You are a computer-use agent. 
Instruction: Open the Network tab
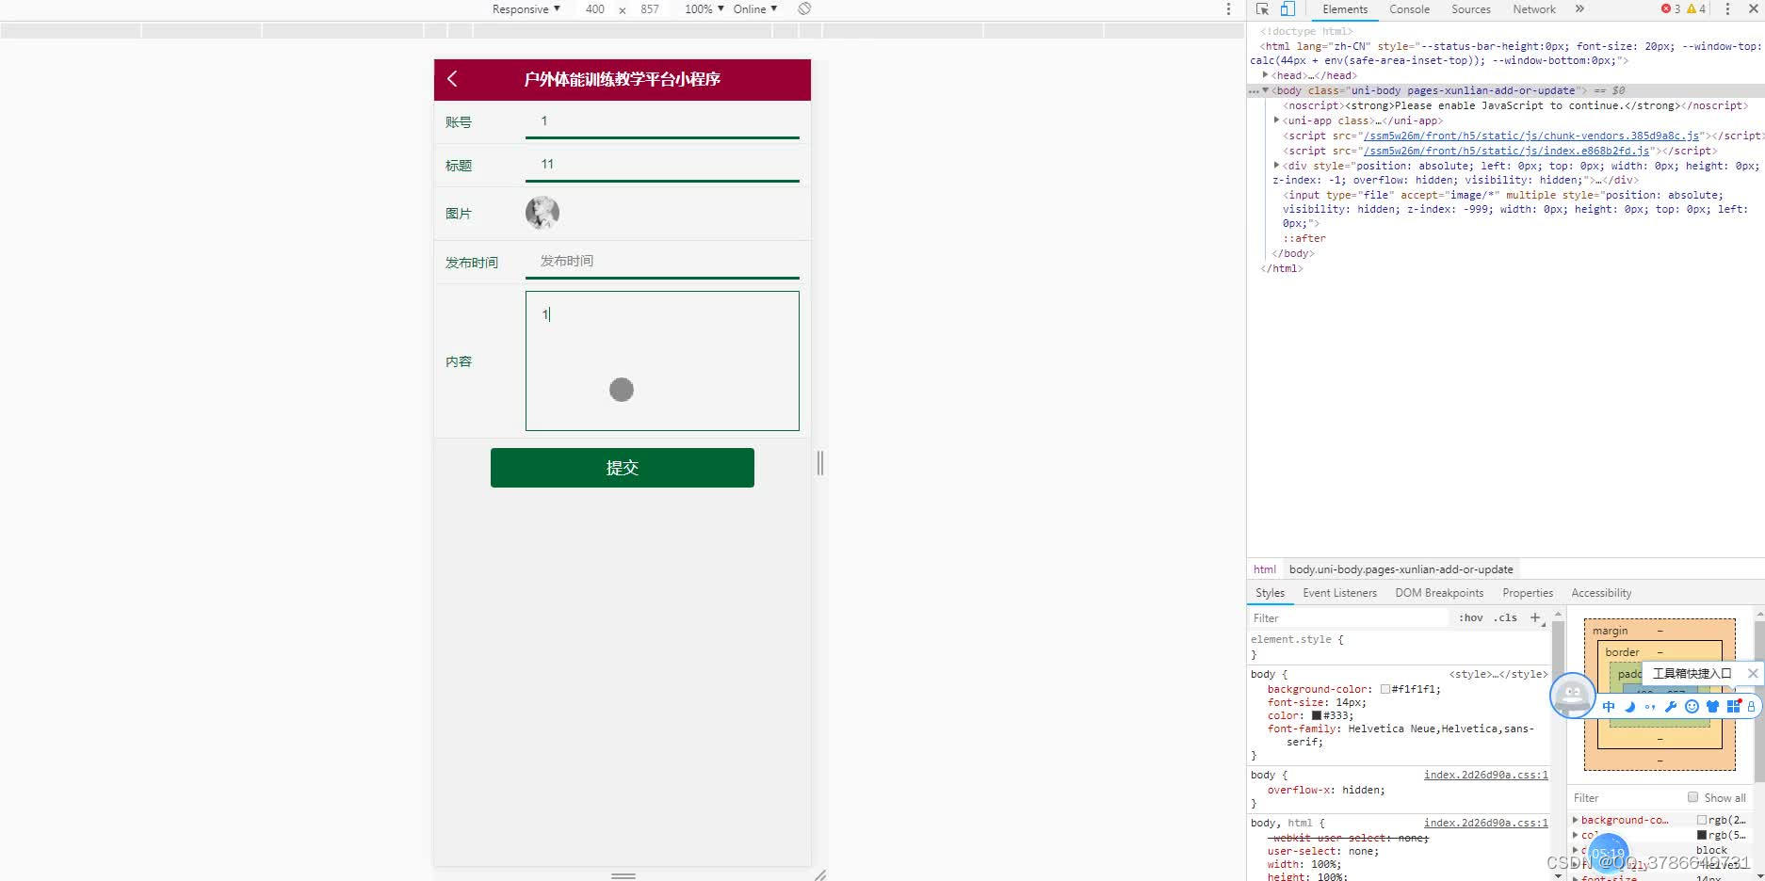click(1533, 8)
